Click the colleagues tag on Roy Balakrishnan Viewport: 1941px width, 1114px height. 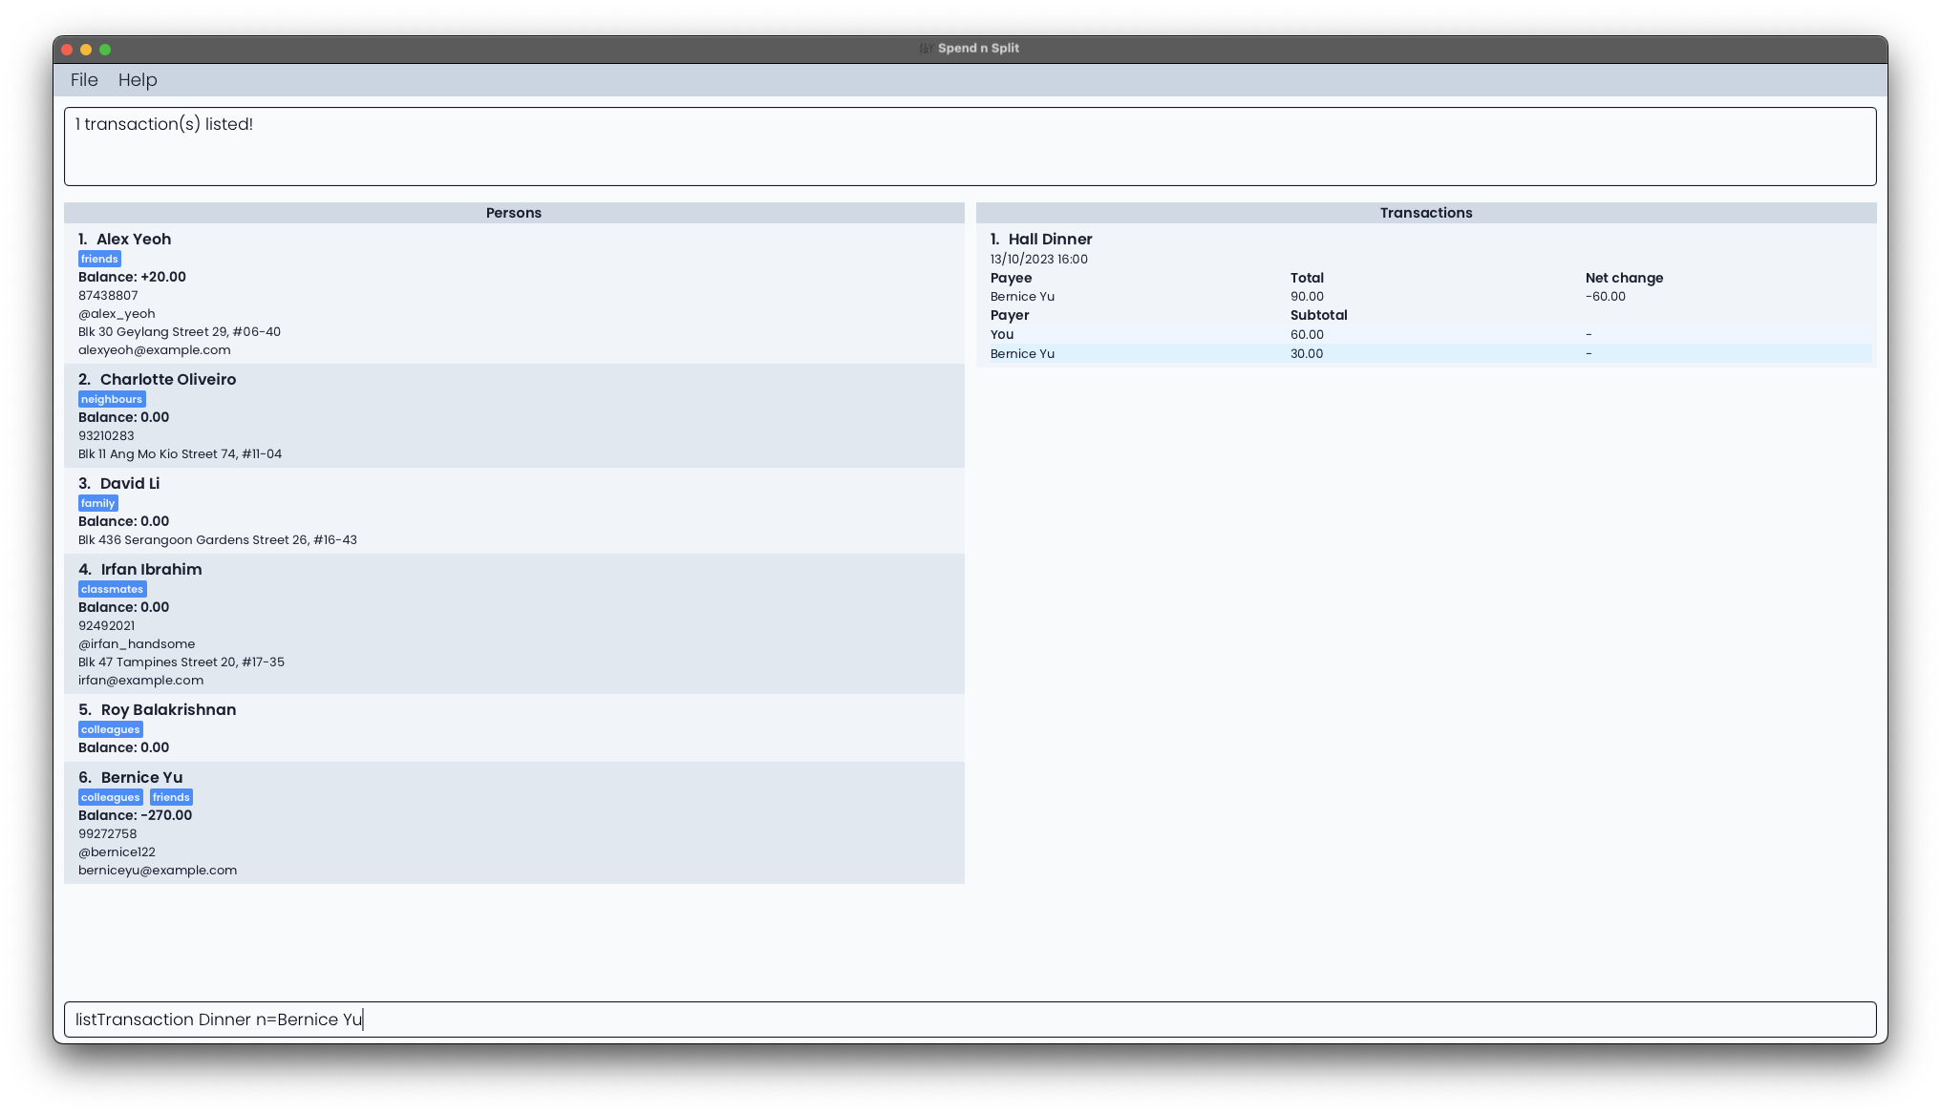pos(111,729)
